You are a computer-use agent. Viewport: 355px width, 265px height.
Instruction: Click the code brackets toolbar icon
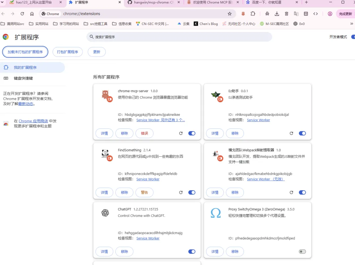[x=316, y=14]
